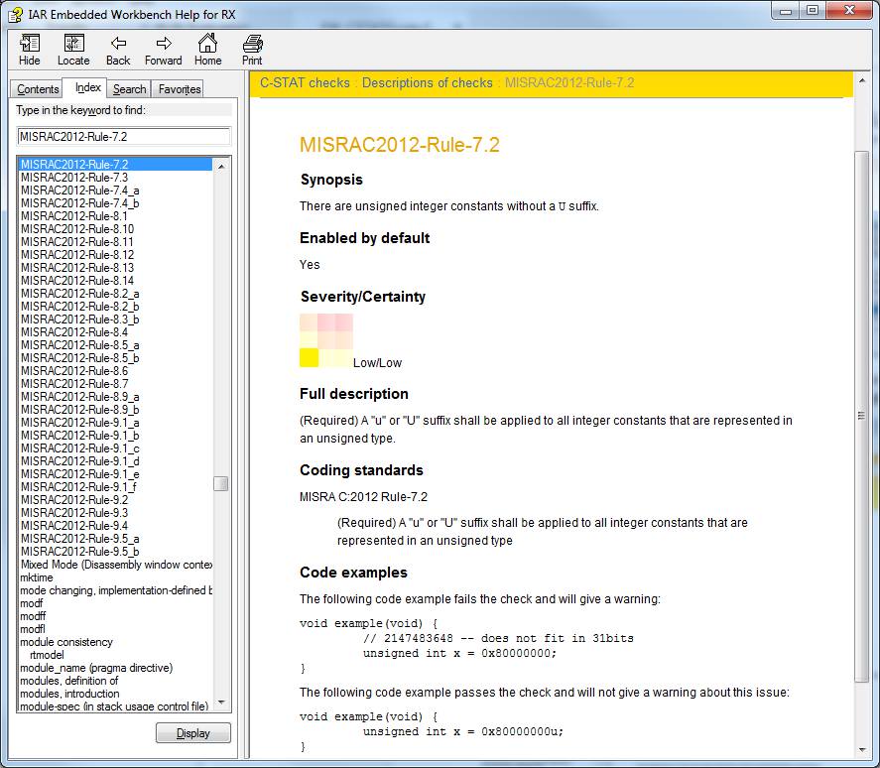880x768 pixels.
Task: Click index list scroll up arrow
Action: pyautogui.click(x=221, y=166)
